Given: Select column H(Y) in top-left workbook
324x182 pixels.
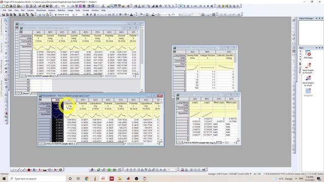Looking at the screenshot, I should pyautogui.click(x=121, y=32).
